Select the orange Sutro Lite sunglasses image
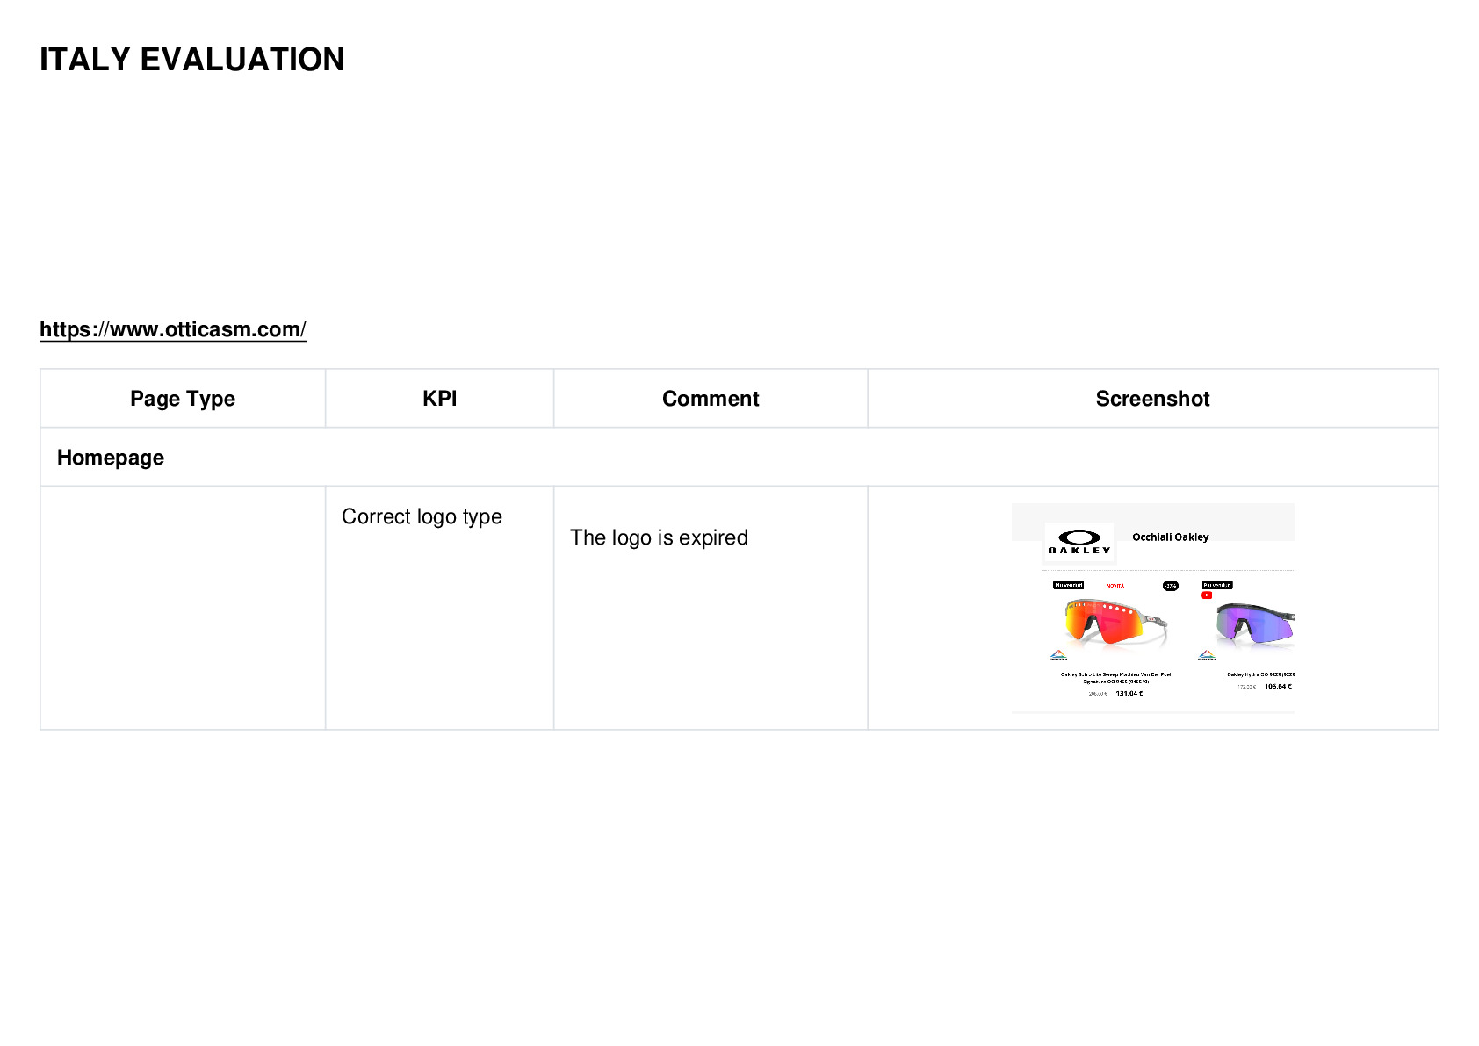Viewport: 1479px width, 1046px height. 1116,621
